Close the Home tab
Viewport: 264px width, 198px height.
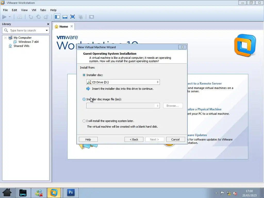pyautogui.click(x=72, y=27)
